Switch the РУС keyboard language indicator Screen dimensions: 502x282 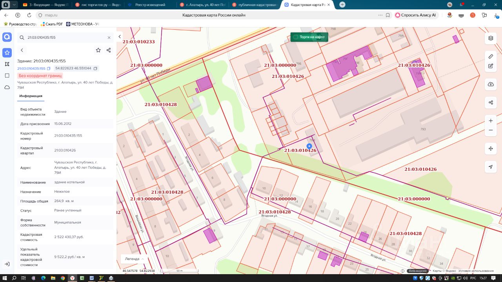pos(473,278)
